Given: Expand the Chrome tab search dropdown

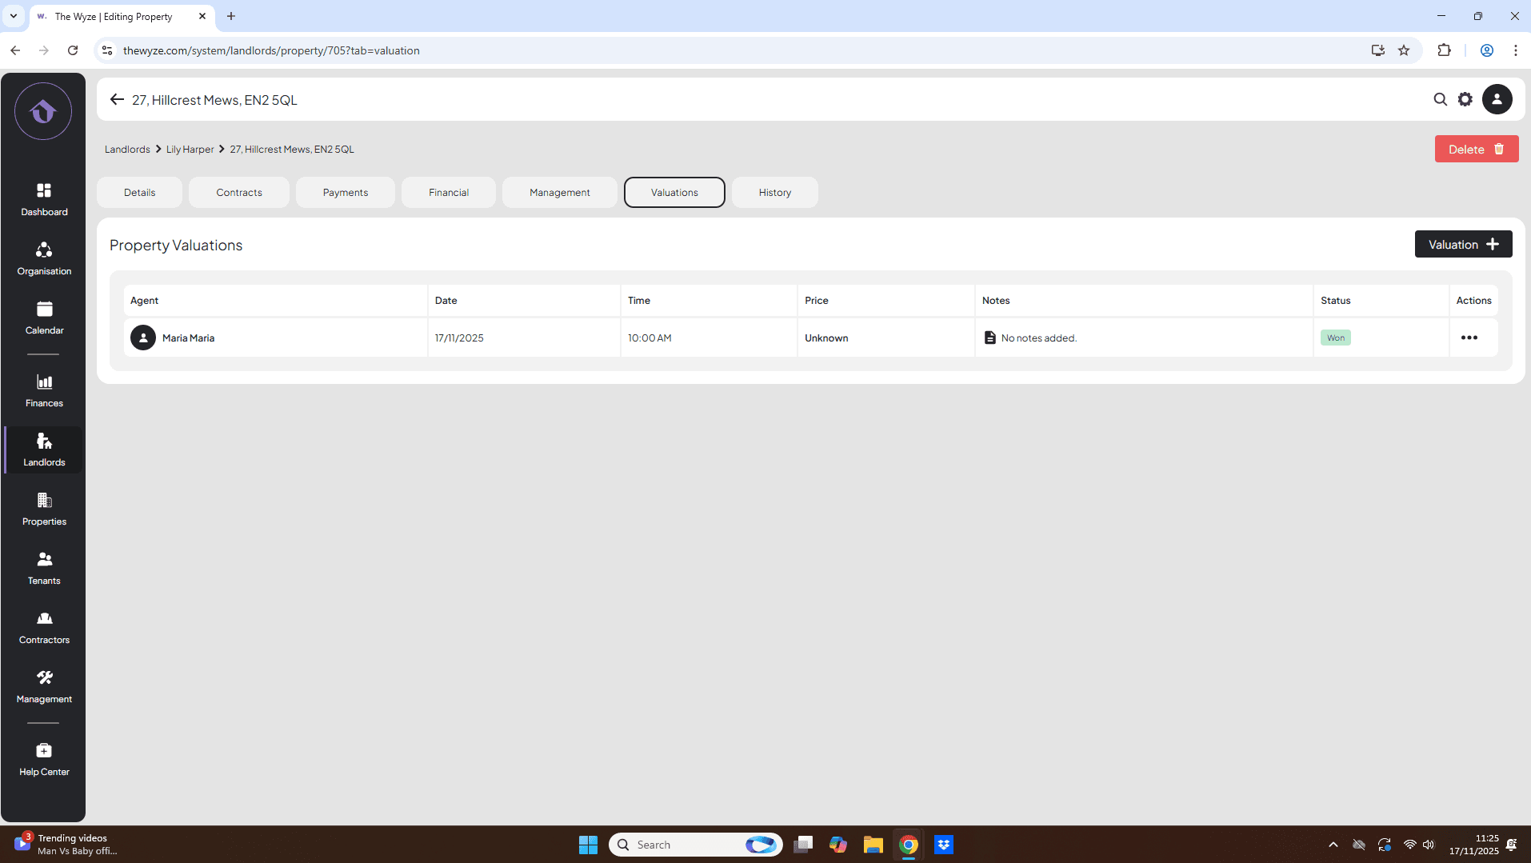Looking at the screenshot, I should pyautogui.click(x=14, y=16).
